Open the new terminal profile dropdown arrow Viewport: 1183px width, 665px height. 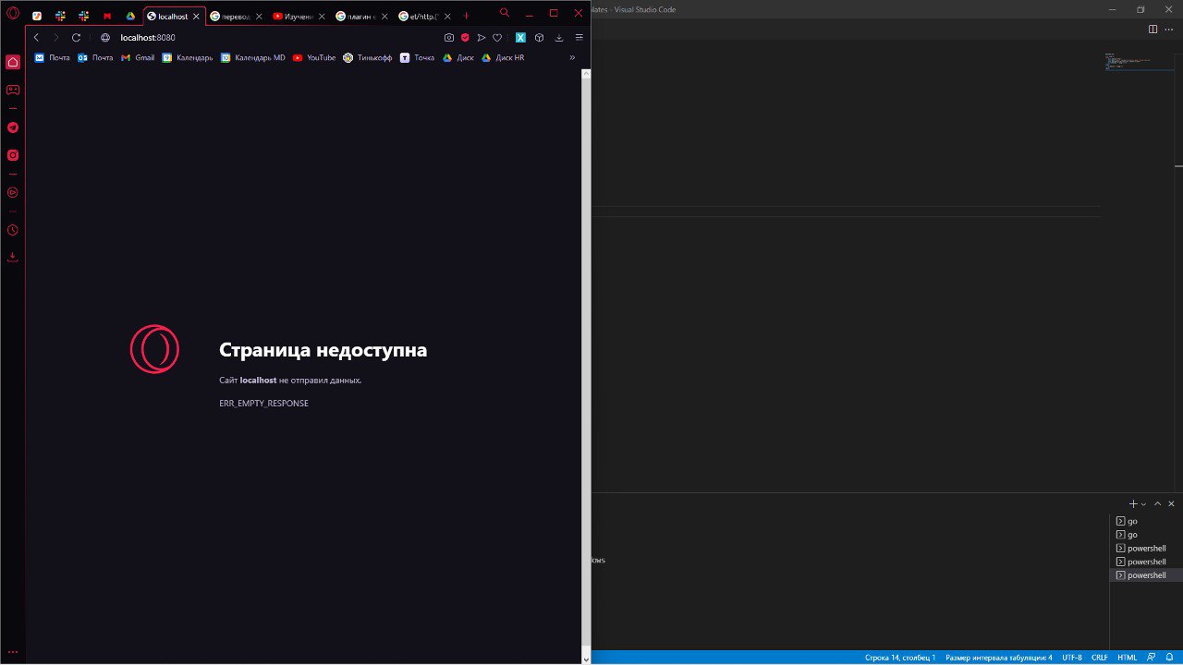(x=1143, y=504)
